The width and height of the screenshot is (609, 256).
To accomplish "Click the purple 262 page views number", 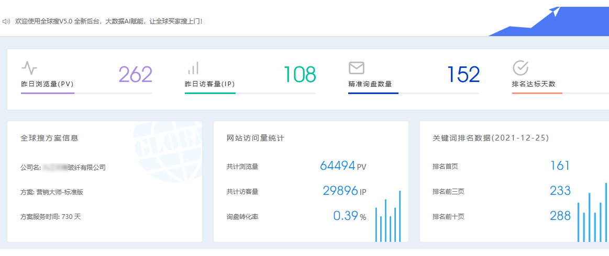I will 135,75.
